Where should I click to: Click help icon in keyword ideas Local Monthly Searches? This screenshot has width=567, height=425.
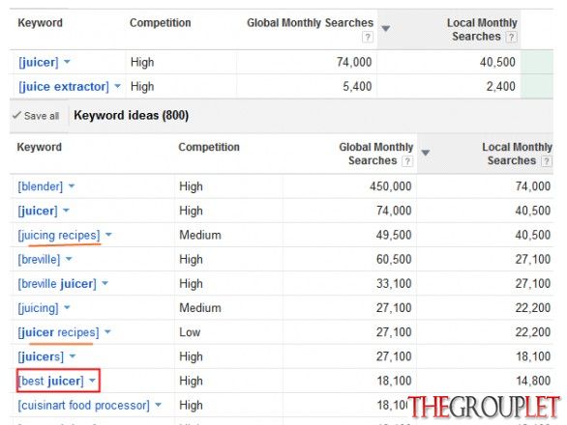[547, 161]
